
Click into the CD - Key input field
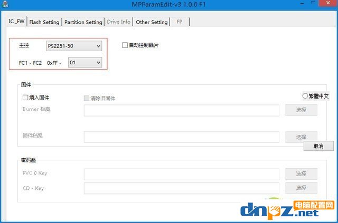pyautogui.click(x=182, y=188)
